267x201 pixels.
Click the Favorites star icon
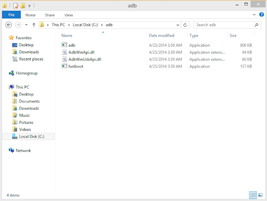point(11,38)
